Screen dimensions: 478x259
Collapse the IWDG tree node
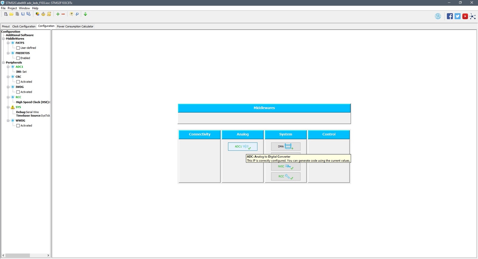[8, 87]
